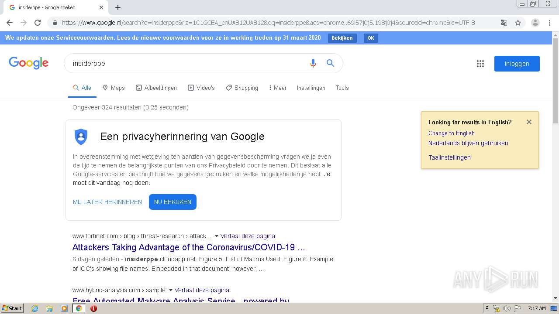Select the Alle search tab

tap(82, 88)
